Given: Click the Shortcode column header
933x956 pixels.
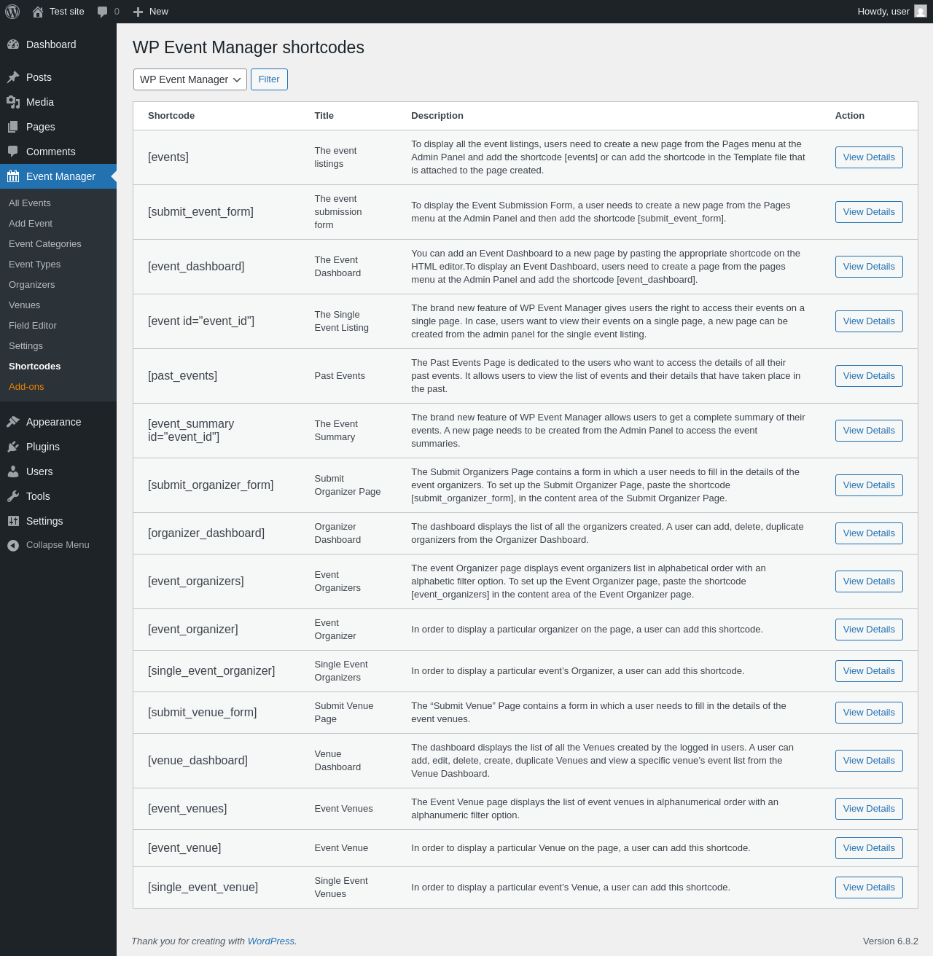Looking at the screenshot, I should [171, 116].
